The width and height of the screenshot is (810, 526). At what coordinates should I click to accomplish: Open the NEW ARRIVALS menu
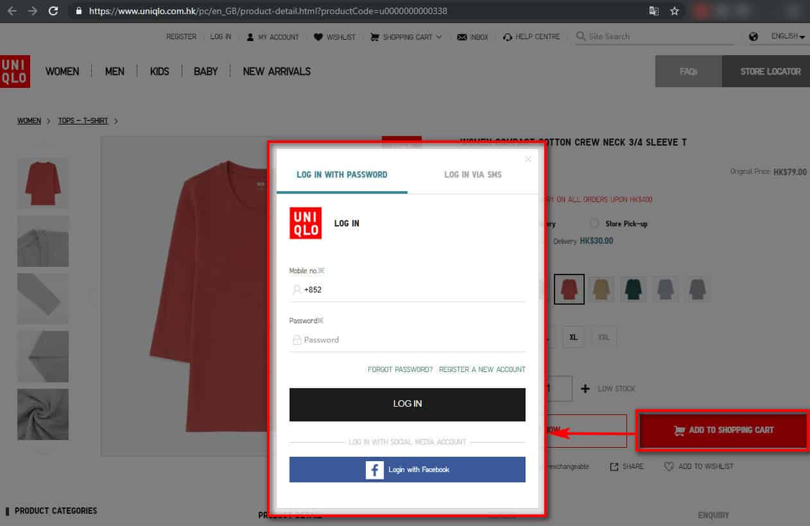[x=277, y=71]
